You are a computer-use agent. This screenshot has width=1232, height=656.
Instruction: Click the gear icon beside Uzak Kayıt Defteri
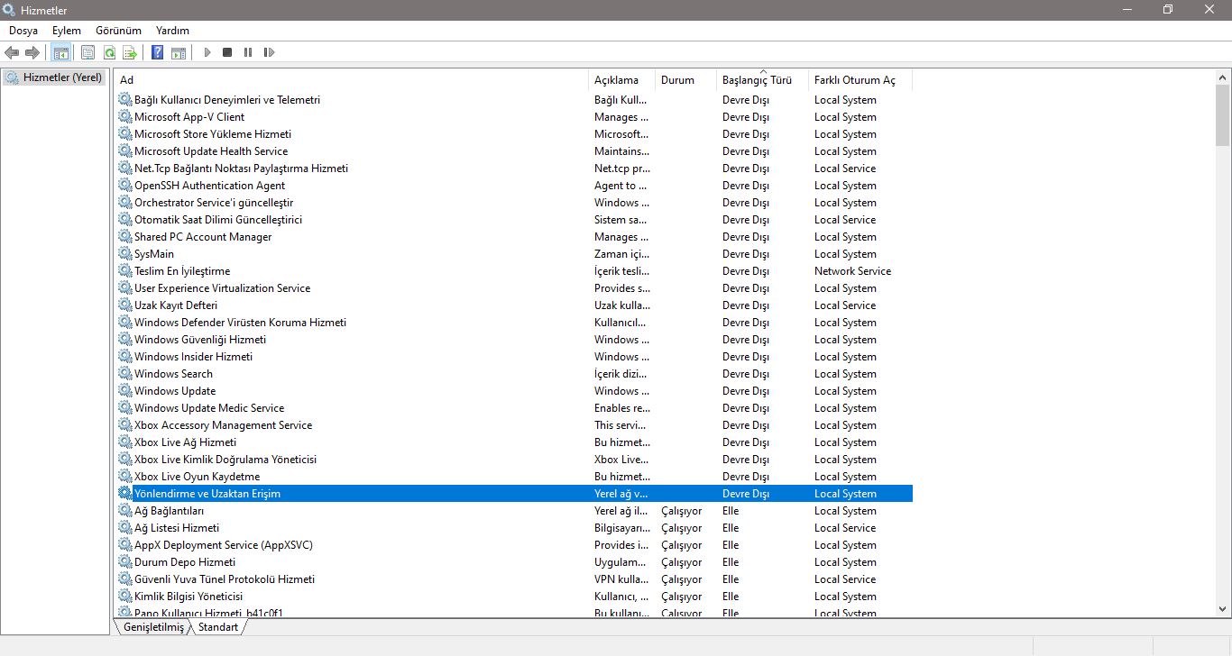coord(125,305)
